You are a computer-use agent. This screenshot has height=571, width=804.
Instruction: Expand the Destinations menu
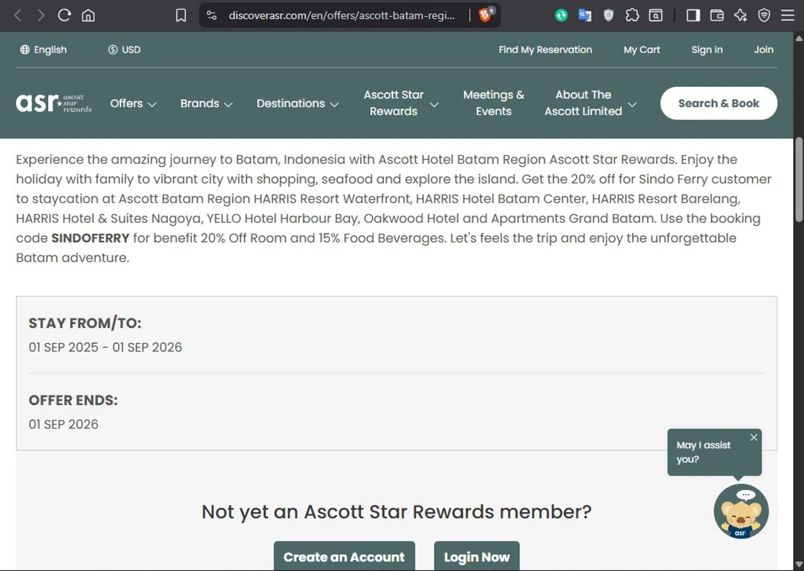[x=297, y=103]
